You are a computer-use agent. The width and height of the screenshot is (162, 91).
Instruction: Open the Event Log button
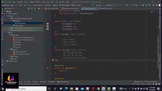138,82
